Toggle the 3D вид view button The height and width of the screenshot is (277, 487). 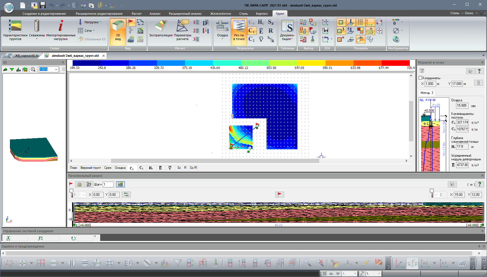tap(118, 30)
